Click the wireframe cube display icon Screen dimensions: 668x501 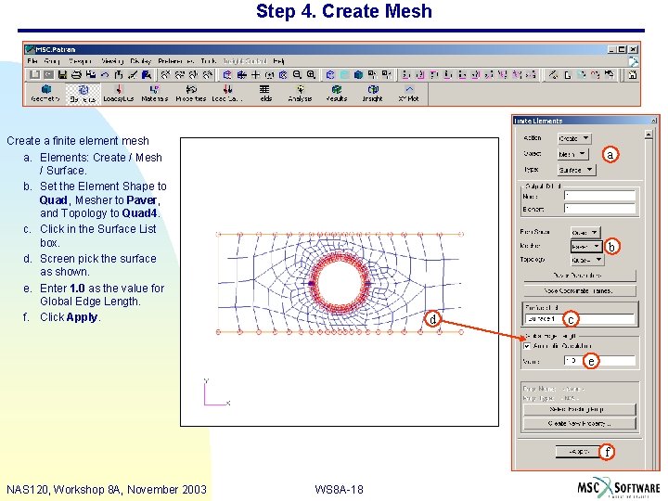[x=330, y=75]
